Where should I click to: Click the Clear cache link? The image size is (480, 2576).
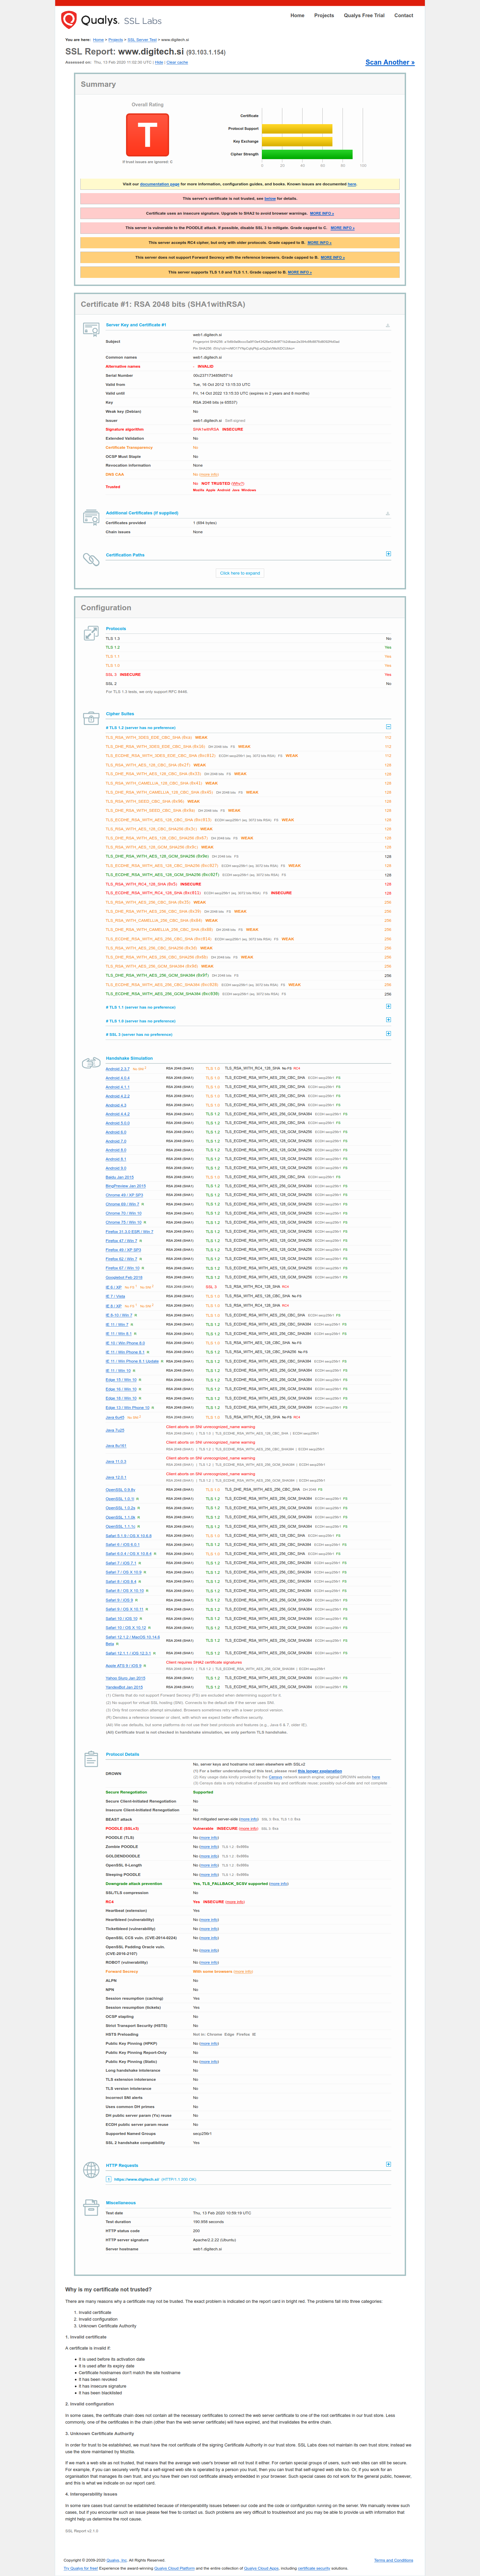coord(177,62)
